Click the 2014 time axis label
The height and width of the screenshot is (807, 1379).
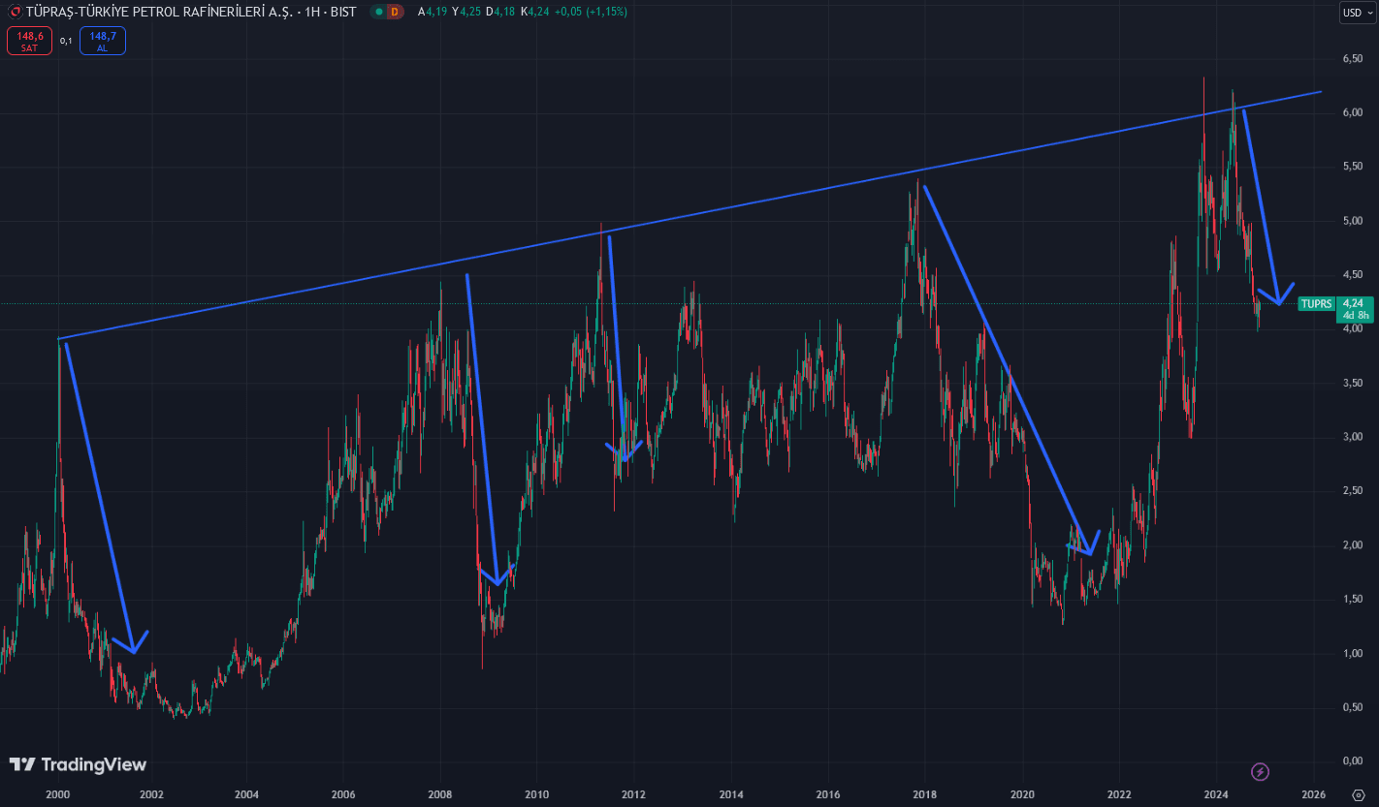coord(731,792)
